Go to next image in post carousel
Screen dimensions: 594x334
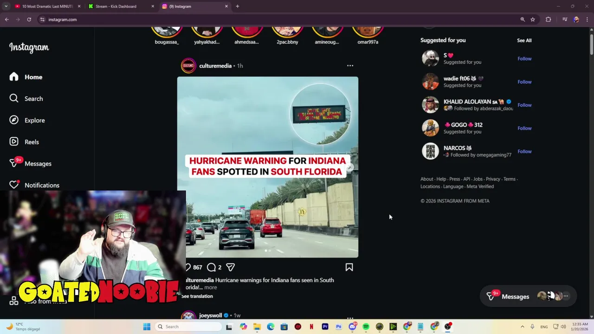(x=349, y=167)
